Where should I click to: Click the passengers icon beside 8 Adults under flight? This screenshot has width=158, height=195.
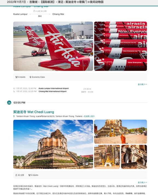(x=16, y=77)
